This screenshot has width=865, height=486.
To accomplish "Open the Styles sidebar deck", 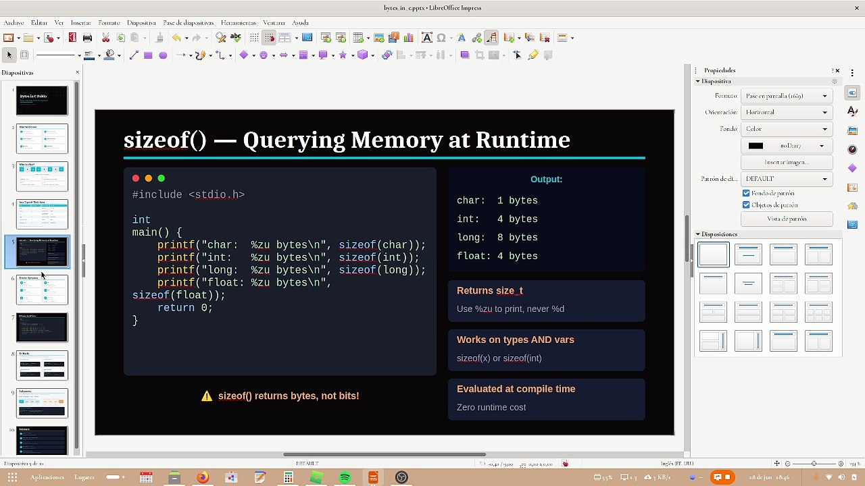I will (852, 111).
